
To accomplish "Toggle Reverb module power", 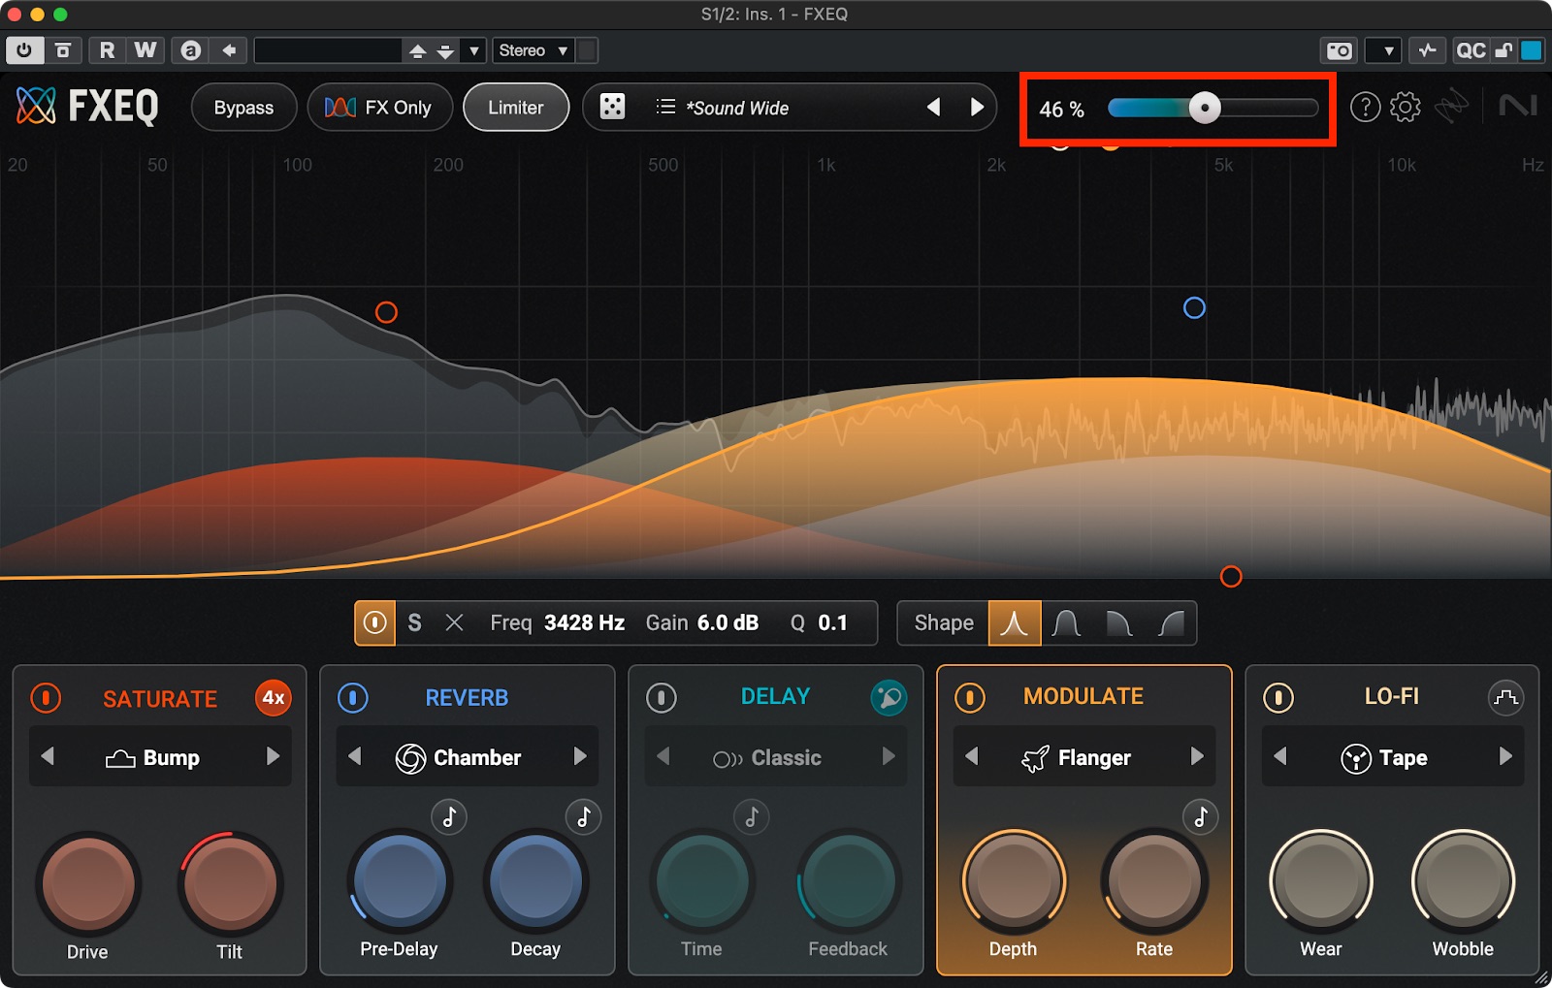I will [x=353, y=697].
